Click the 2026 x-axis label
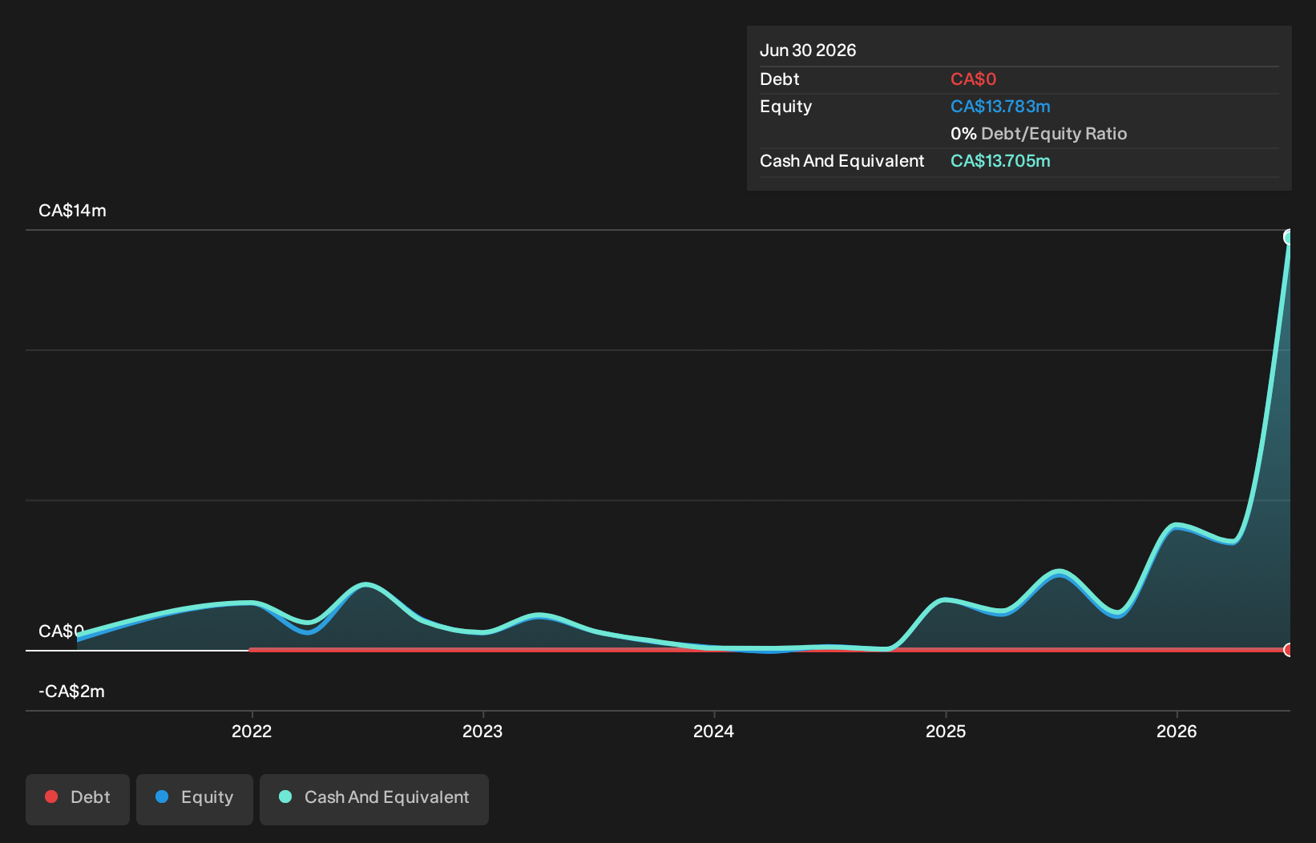This screenshot has height=843, width=1316. tap(1177, 731)
